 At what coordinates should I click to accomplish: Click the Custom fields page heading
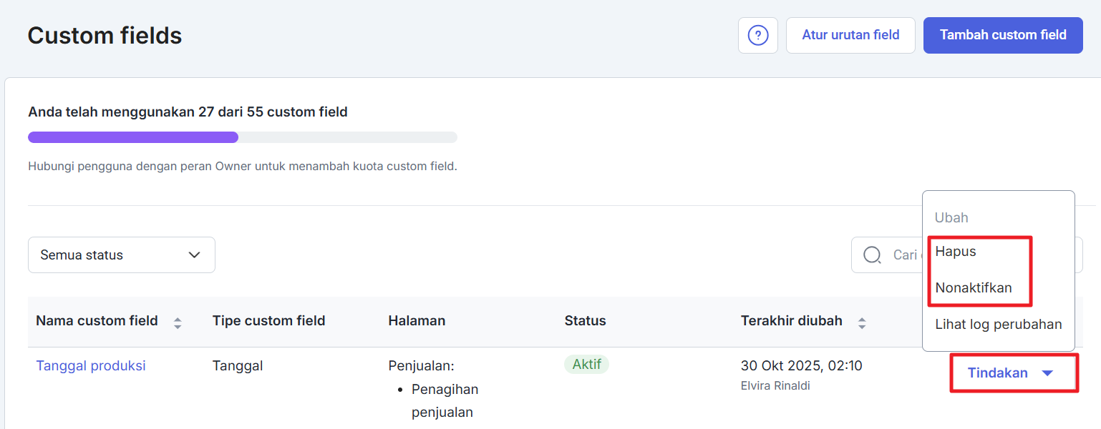(x=105, y=35)
